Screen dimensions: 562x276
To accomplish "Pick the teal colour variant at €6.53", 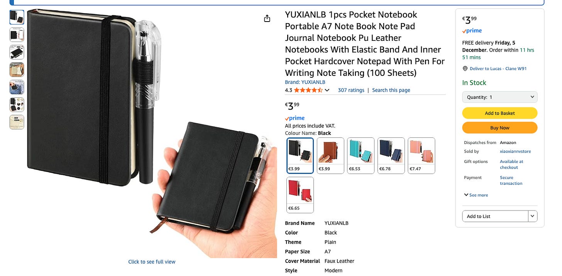I will [x=361, y=156].
